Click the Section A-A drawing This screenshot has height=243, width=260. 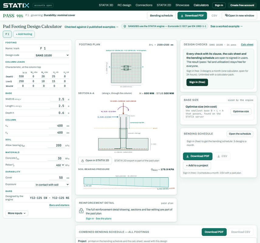[126, 127]
